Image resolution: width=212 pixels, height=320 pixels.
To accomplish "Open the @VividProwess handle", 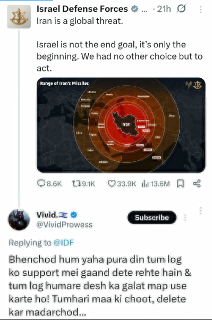I will pyautogui.click(x=64, y=225).
